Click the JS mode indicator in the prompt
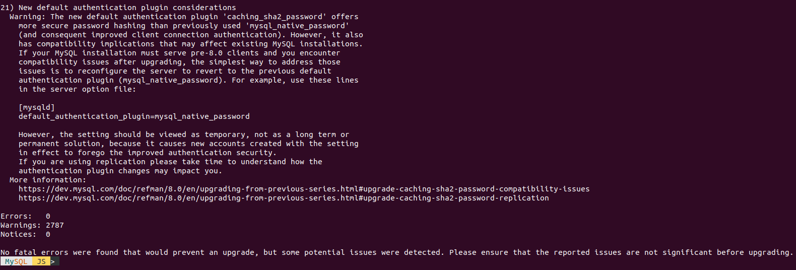Screen dimensions: 796x270 (41, 261)
